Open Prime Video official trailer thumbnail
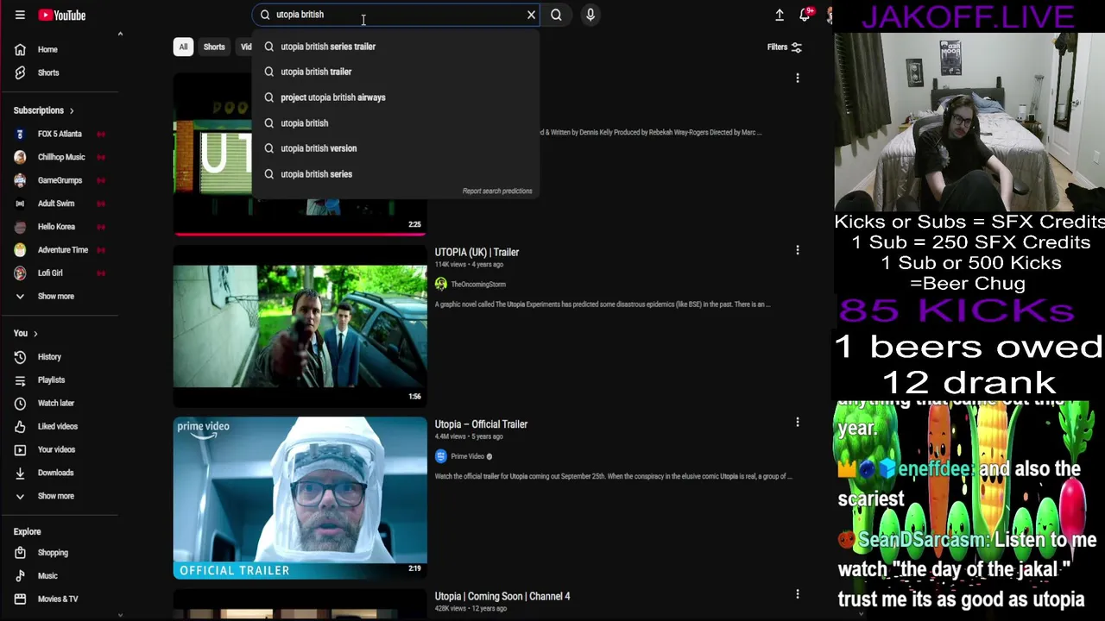Image resolution: width=1105 pixels, height=621 pixels. [300, 498]
